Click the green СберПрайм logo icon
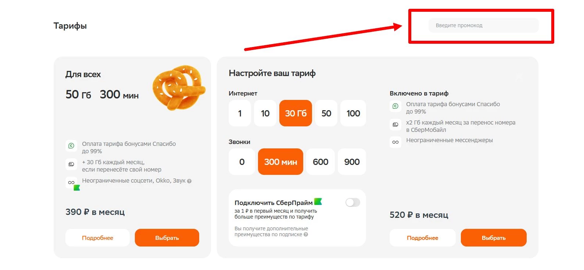 [x=319, y=202]
